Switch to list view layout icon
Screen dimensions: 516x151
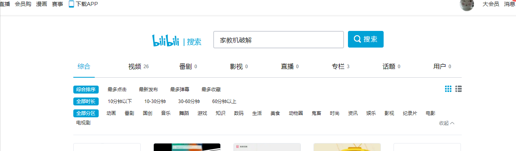point(459,89)
